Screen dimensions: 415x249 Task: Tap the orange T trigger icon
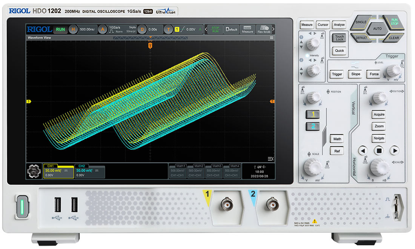click(169, 29)
